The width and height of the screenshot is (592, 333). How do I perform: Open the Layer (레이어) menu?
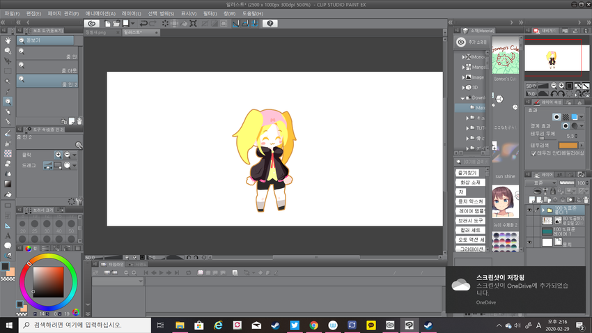click(x=132, y=14)
